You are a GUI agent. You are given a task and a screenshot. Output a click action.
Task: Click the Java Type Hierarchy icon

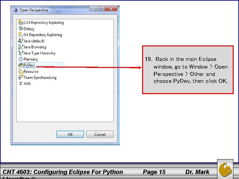click(x=21, y=53)
